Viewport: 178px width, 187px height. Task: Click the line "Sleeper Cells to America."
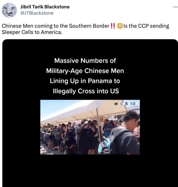pyautogui.click(x=32, y=32)
